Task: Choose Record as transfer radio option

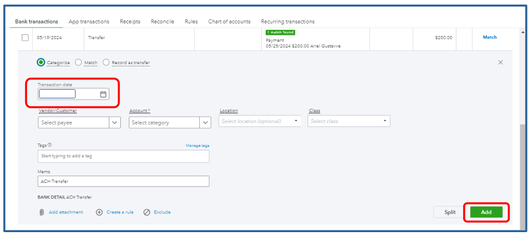Action: coord(107,62)
